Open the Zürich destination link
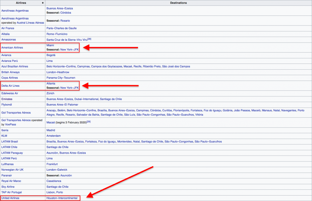This screenshot has width=312, height=201. pos(50,93)
